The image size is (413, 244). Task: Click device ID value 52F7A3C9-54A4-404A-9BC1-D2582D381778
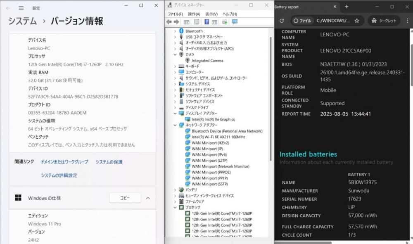pyautogui.click(x=73, y=97)
